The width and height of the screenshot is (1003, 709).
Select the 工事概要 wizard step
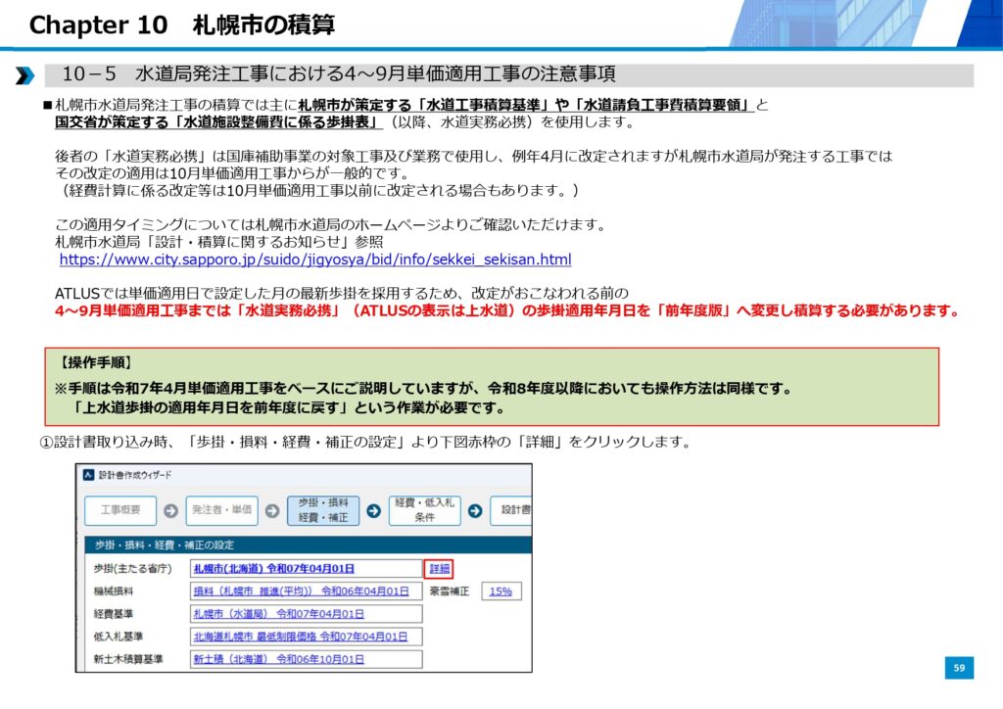click(x=119, y=510)
